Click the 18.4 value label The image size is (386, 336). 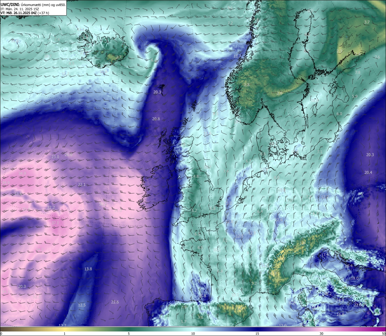pyautogui.click(x=349, y=266)
